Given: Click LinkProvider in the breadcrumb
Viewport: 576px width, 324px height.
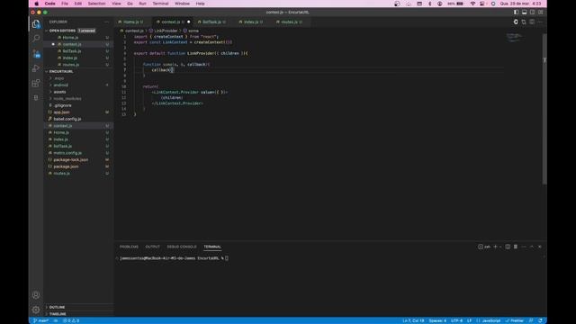Looking at the screenshot, I should [166, 31].
